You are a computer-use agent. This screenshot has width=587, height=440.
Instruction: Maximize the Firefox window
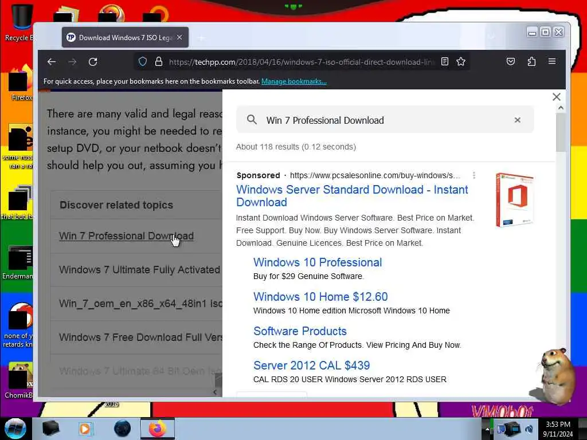click(x=546, y=33)
